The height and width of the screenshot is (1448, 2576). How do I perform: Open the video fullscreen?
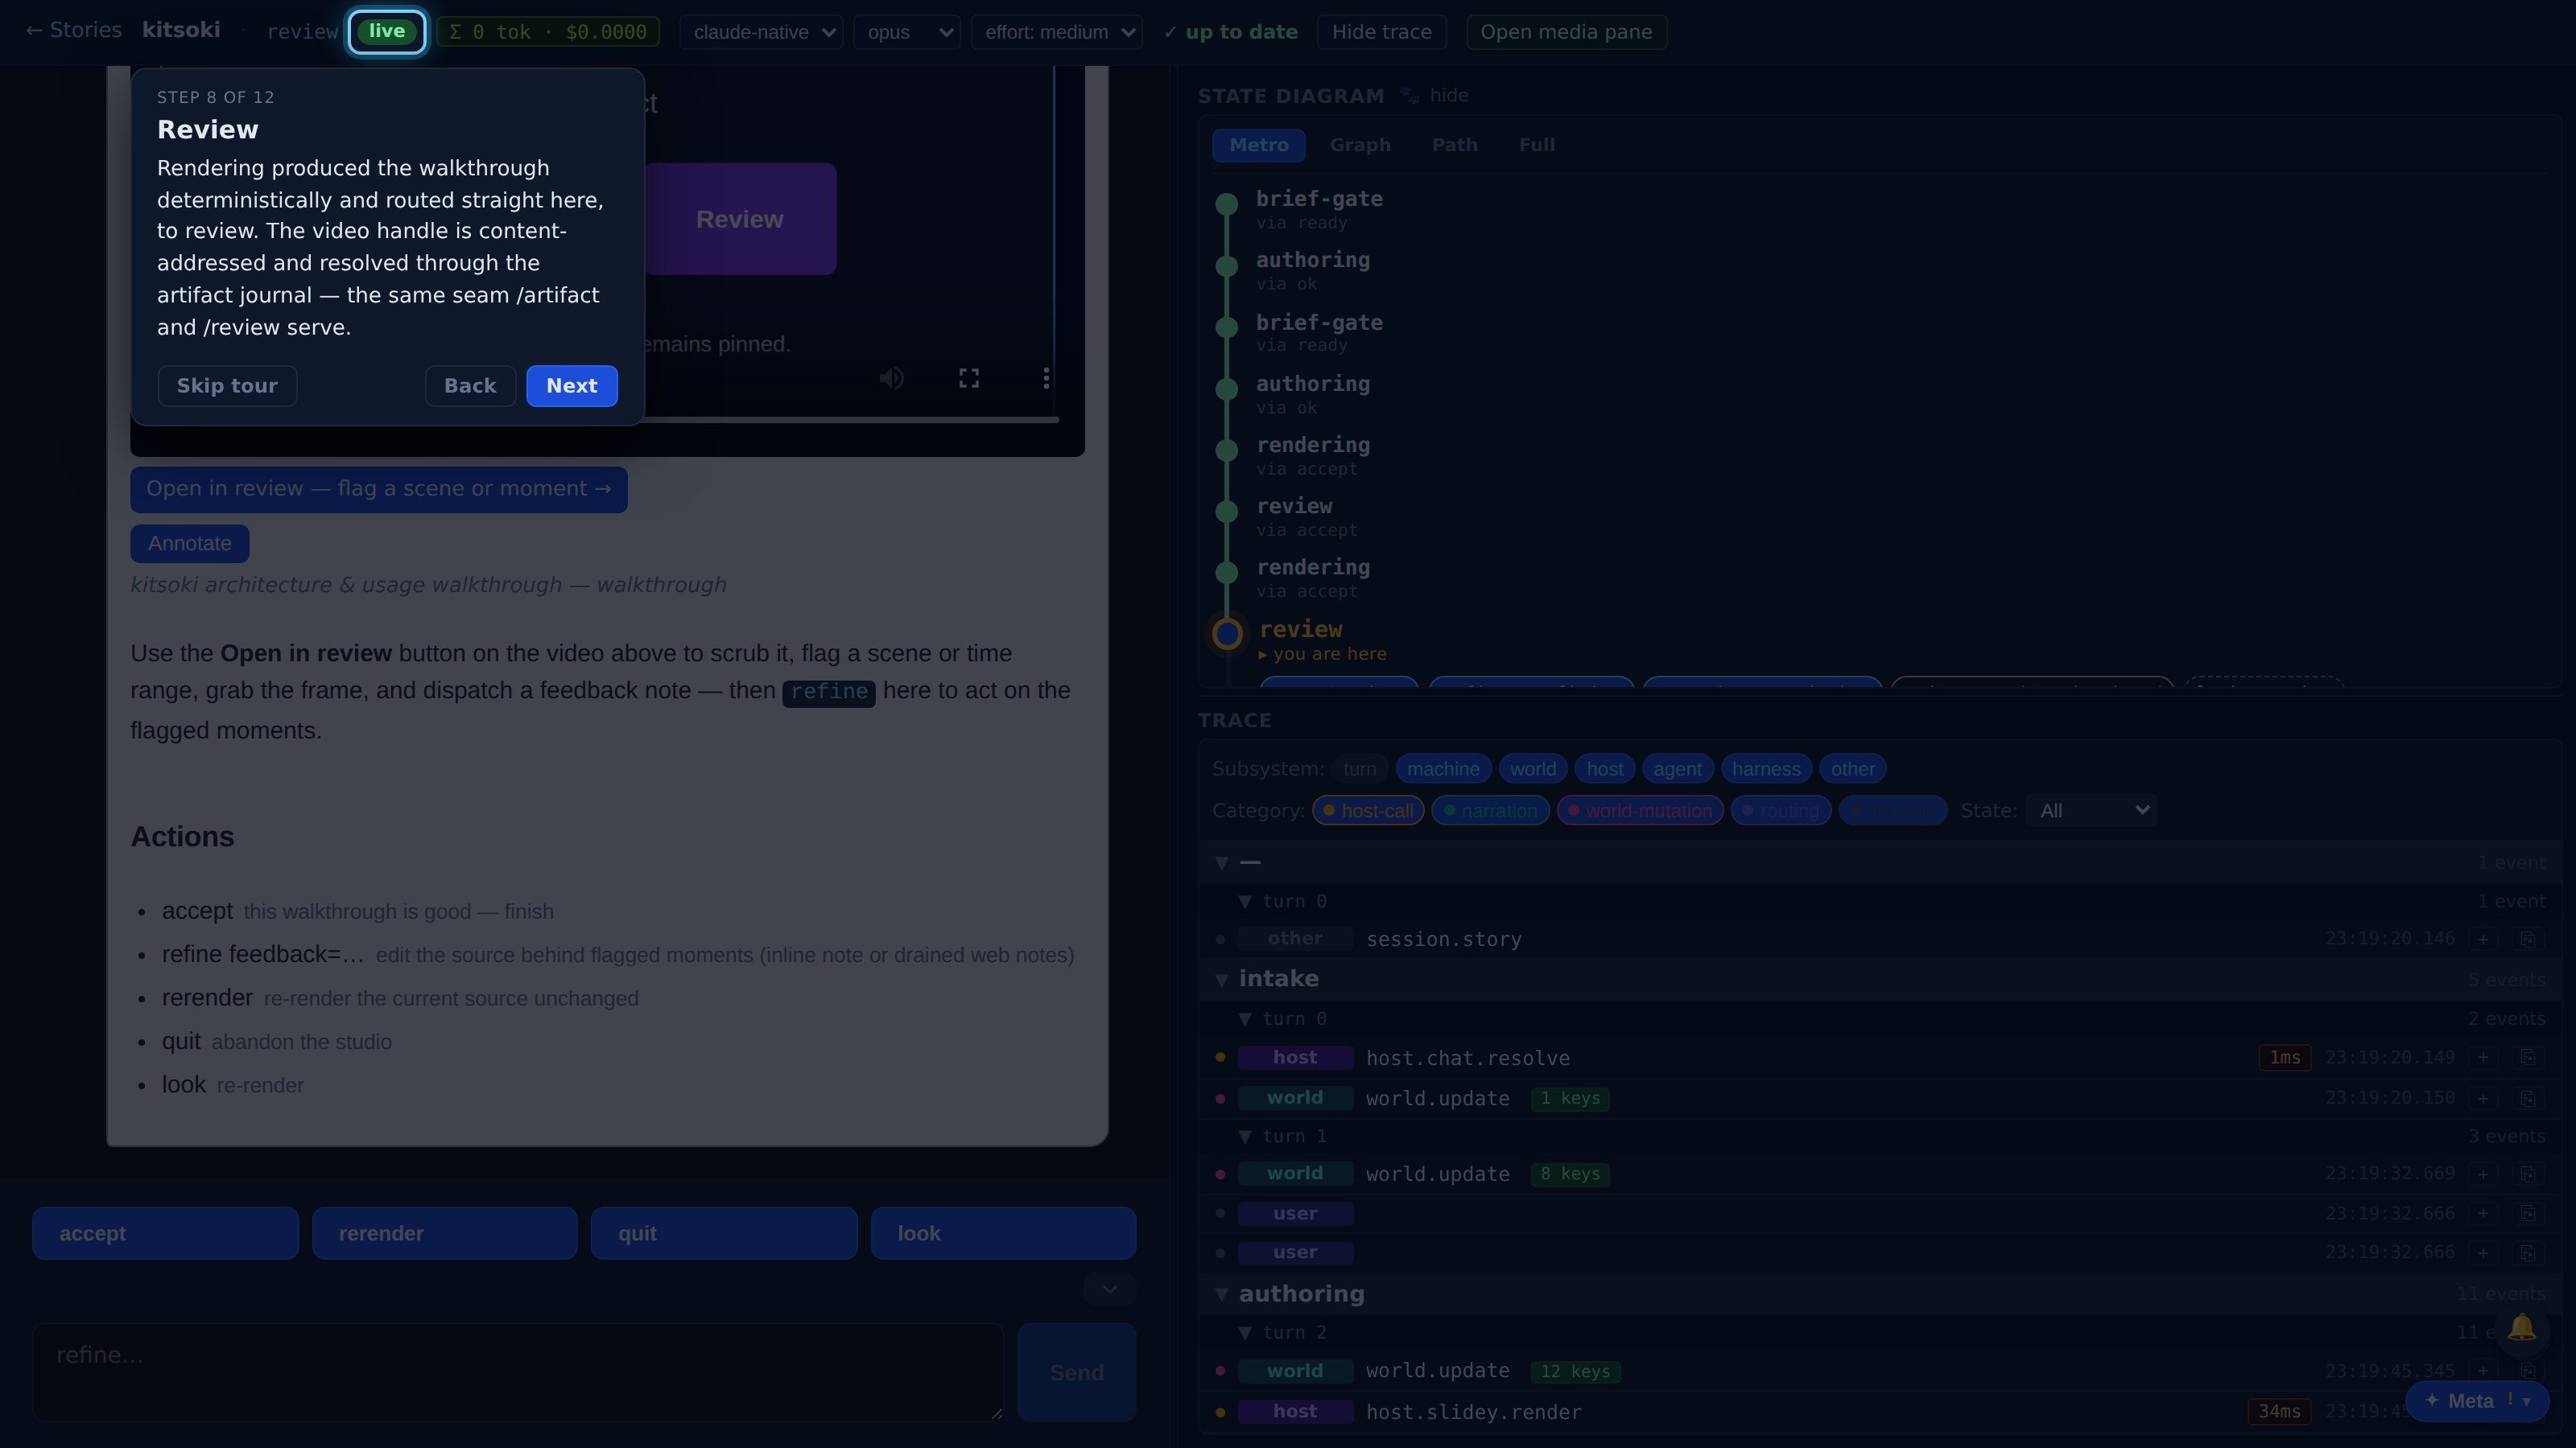(969, 378)
